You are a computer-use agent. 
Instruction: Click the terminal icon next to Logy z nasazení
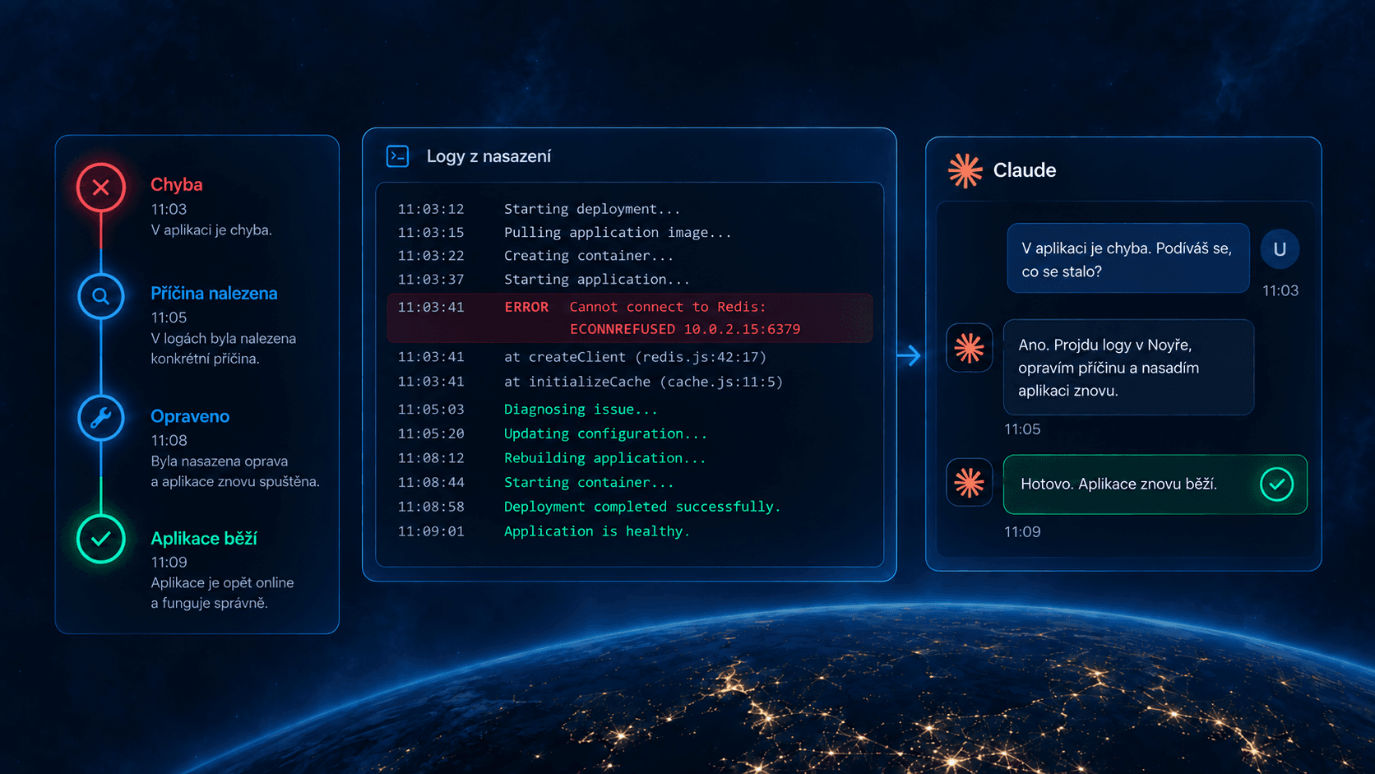click(398, 156)
